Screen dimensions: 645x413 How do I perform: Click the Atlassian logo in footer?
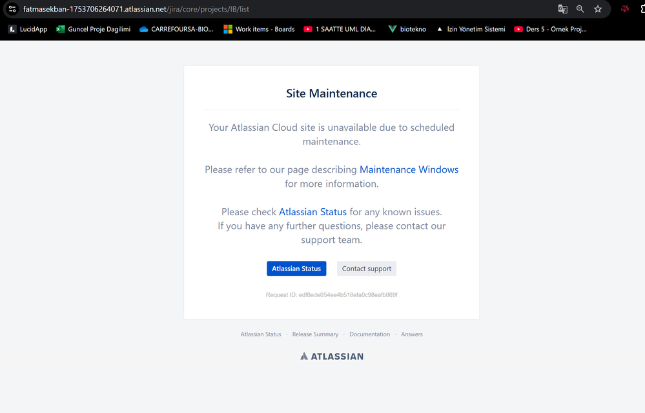[x=332, y=356]
